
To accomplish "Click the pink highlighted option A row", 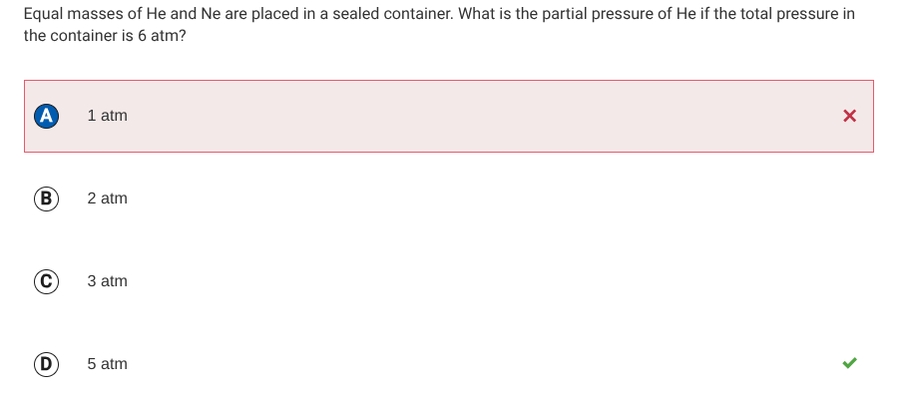I will pos(449,116).
